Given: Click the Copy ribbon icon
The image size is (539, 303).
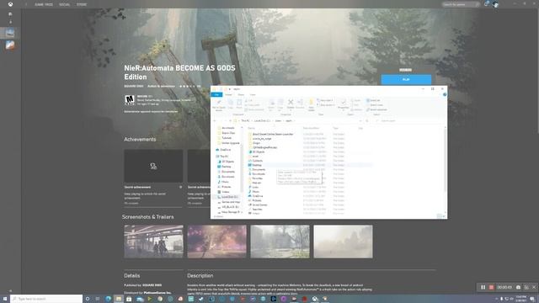Looking at the screenshot, I should pyautogui.click(x=230, y=104).
